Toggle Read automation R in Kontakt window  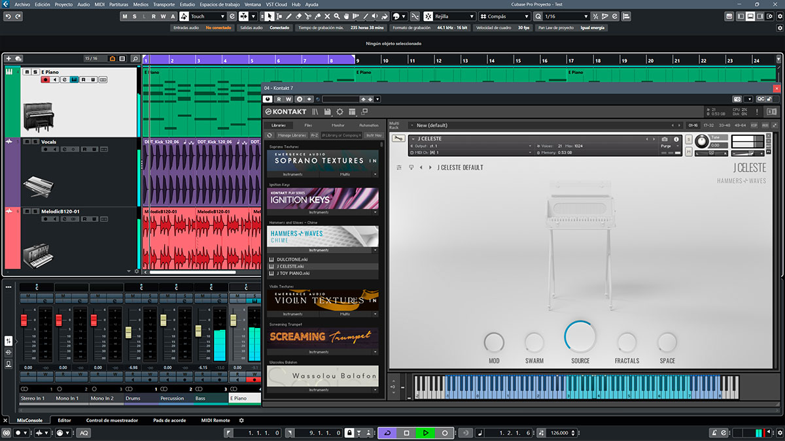point(279,99)
